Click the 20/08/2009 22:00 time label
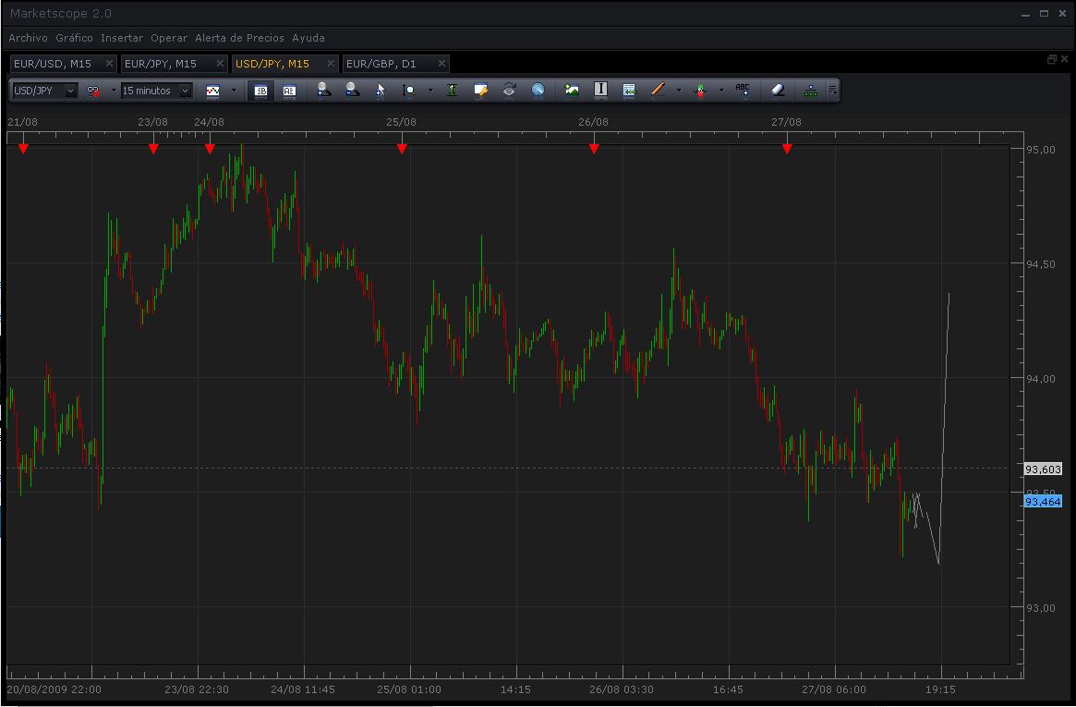 pyautogui.click(x=54, y=689)
